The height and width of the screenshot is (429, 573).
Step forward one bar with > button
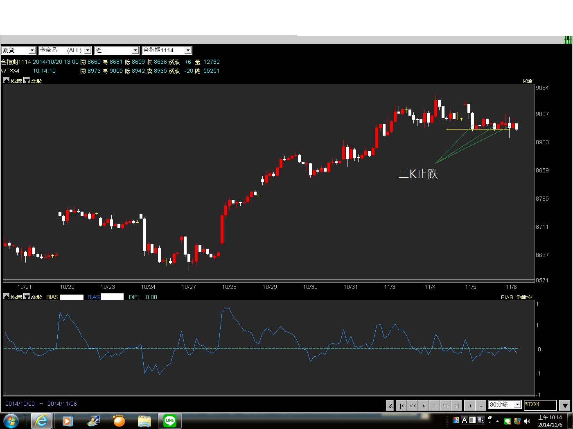point(435,405)
